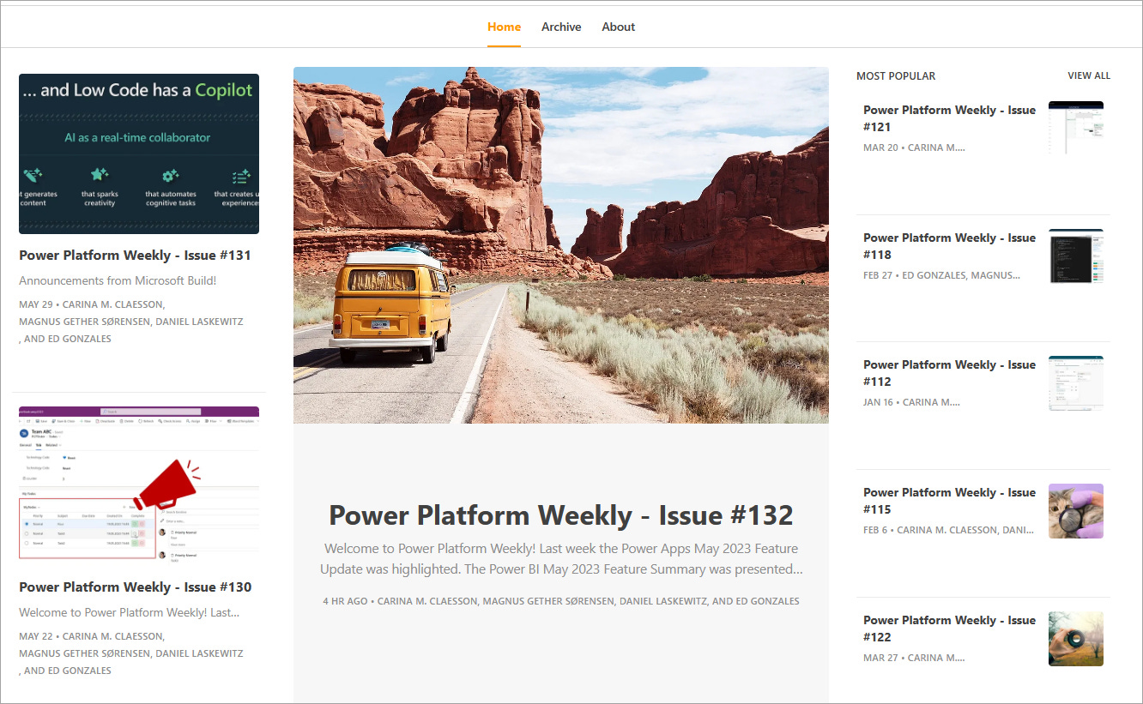
Task: Open popular Issue #121 link
Action: pyautogui.click(x=949, y=118)
